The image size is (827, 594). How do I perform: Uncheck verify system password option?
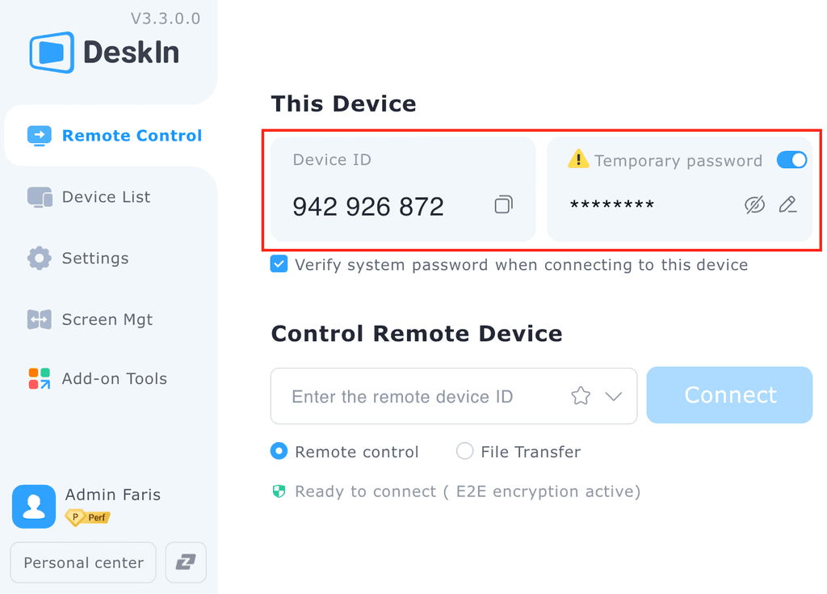[278, 264]
